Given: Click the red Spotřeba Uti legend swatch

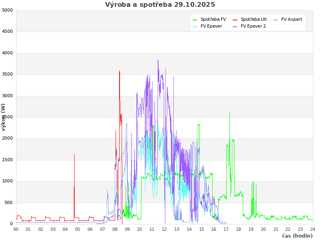Looking at the screenshot, I should [x=235, y=20].
